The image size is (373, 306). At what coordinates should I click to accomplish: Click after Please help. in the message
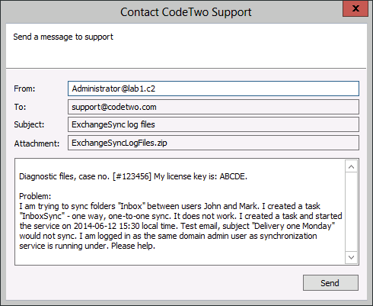click(x=156, y=246)
